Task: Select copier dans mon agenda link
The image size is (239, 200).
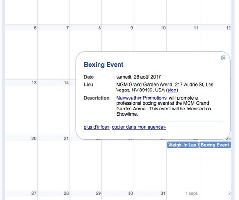Action: pyautogui.click(x=139, y=127)
